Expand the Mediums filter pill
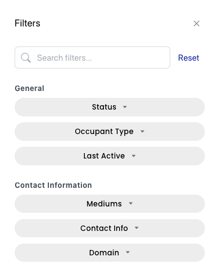 pyautogui.click(x=110, y=203)
